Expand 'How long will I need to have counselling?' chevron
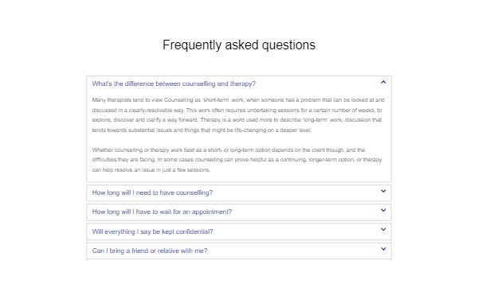478x307 pixels. [383, 191]
